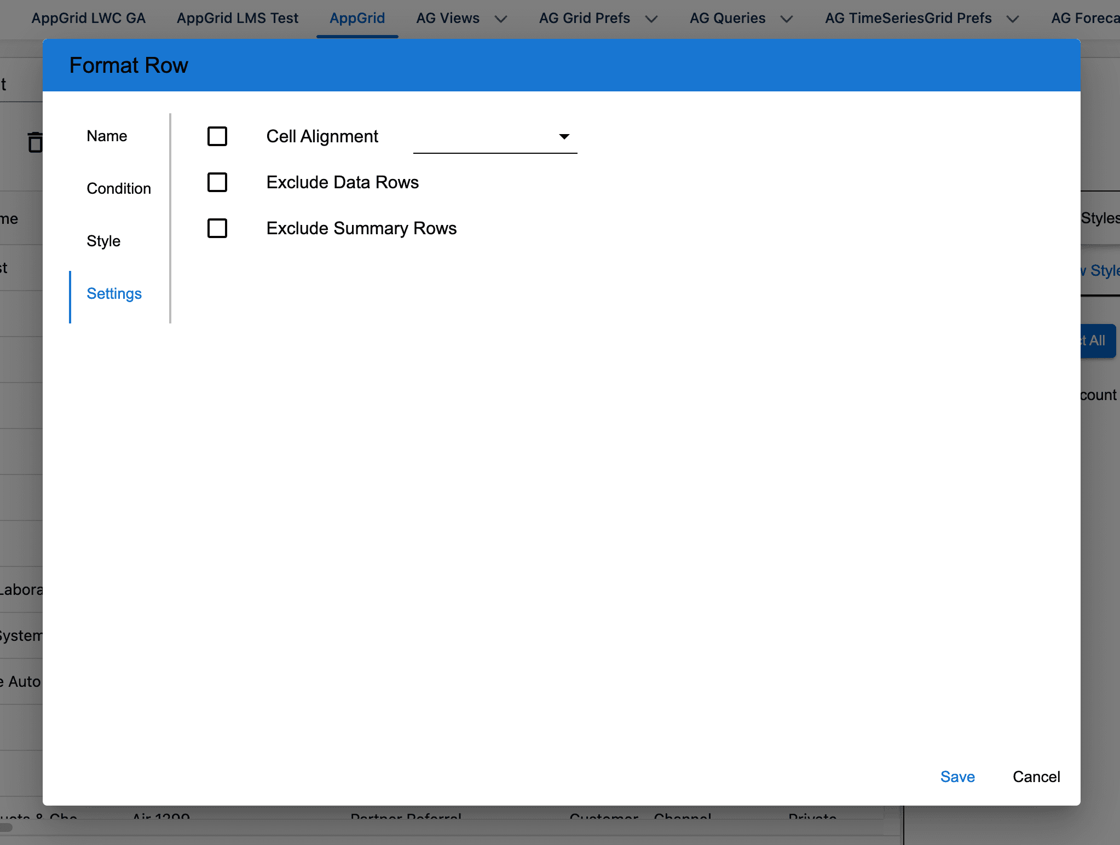1120x845 pixels.
Task: Switch to AppGrid LMS Test tab
Action: (x=238, y=18)
